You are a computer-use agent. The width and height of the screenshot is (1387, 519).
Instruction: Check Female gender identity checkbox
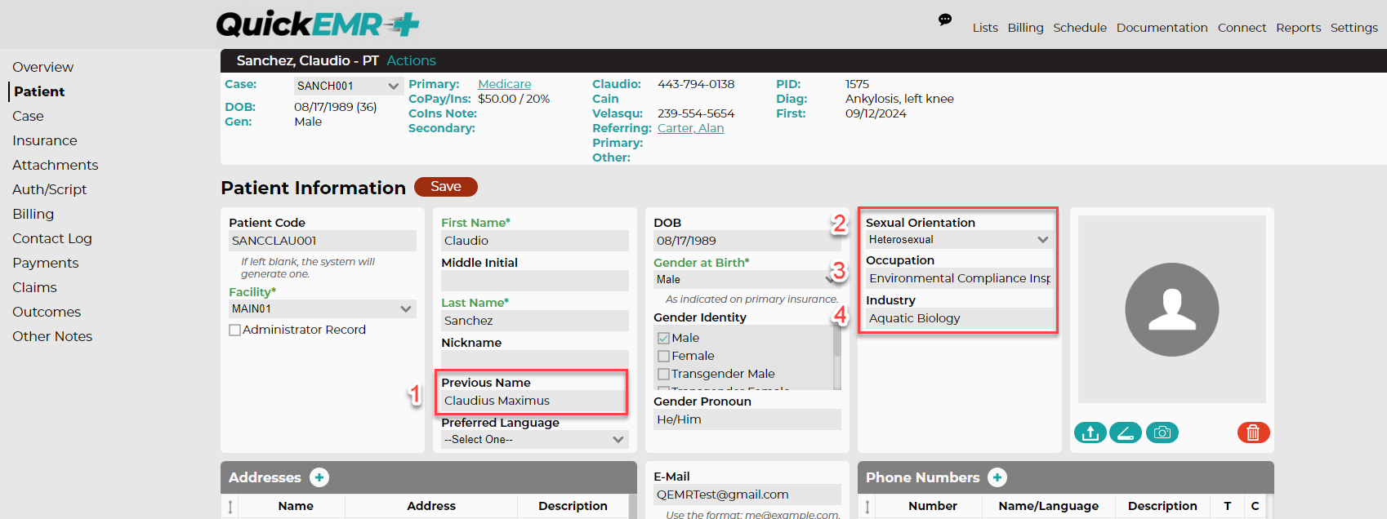(x=663, y=356)
